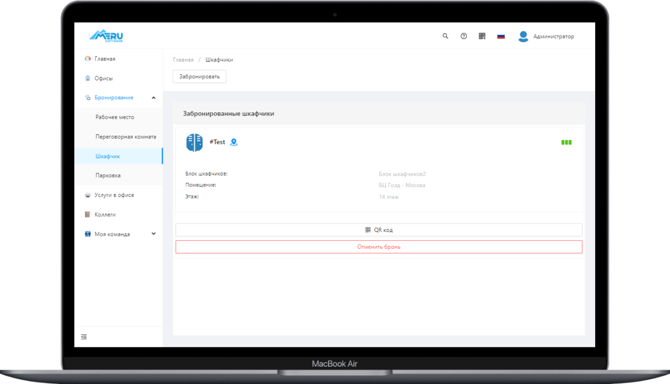Viewport: 670px width, 384px height.
Task: Go to Парковка in sidebar
Action: [108, 176]
